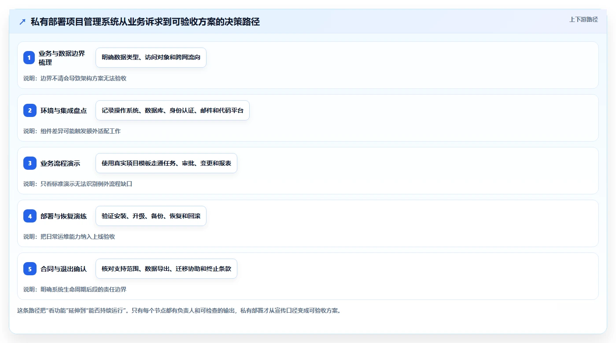
Task: Click the note 明确系统生命周期后段的责任边界
Action: coord(75,289)
